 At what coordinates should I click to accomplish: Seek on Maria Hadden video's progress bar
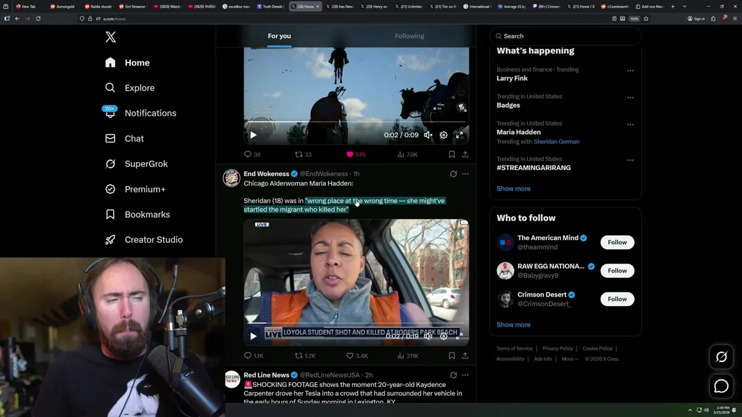pos(356,323)
